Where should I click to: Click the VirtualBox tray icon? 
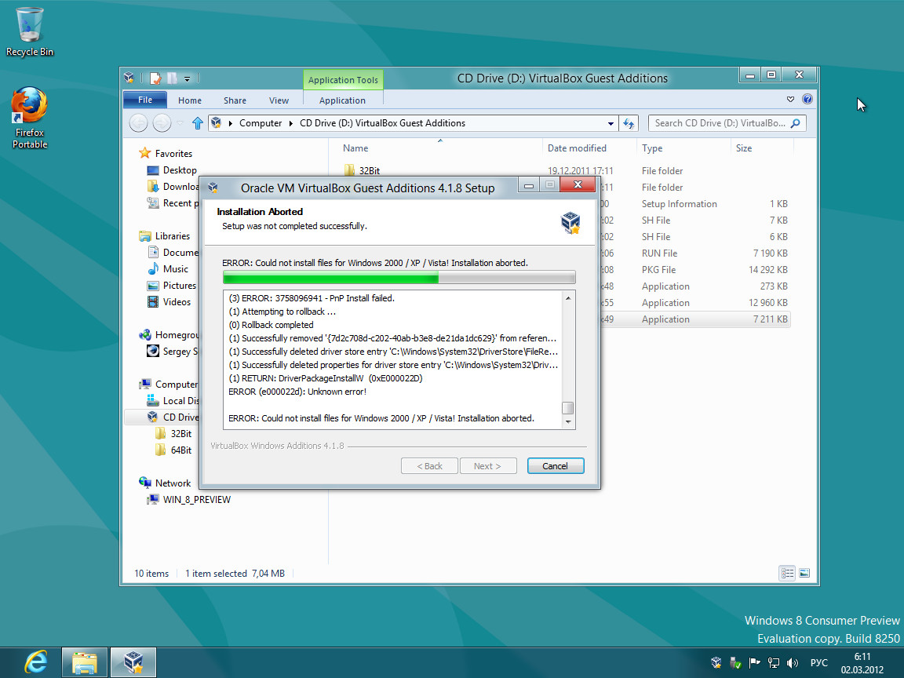coord(716,663)
